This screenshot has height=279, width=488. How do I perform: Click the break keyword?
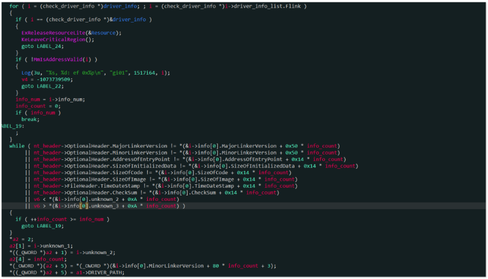click(28, 119)
